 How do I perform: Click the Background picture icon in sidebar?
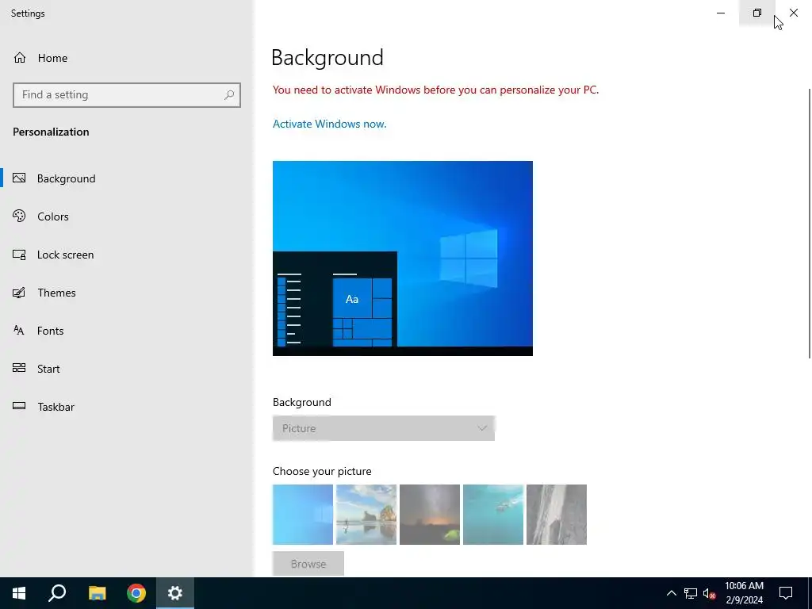19,178
